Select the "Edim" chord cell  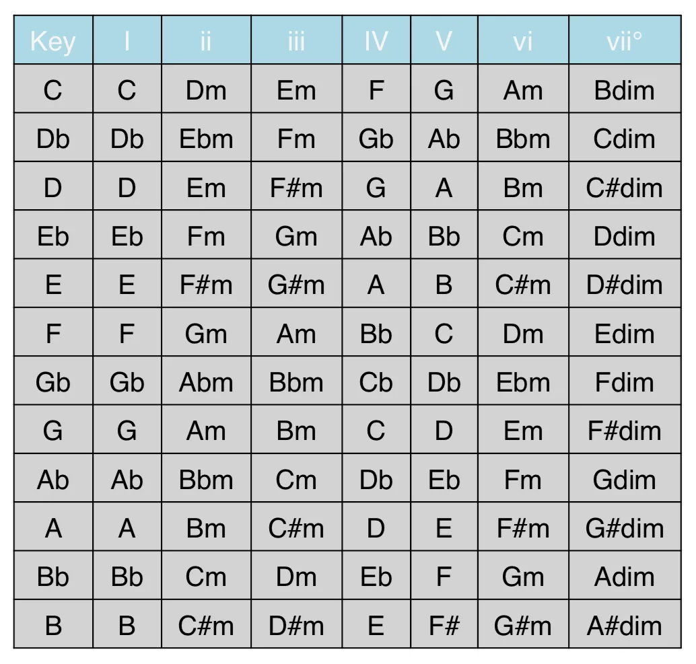coord(624,334)
